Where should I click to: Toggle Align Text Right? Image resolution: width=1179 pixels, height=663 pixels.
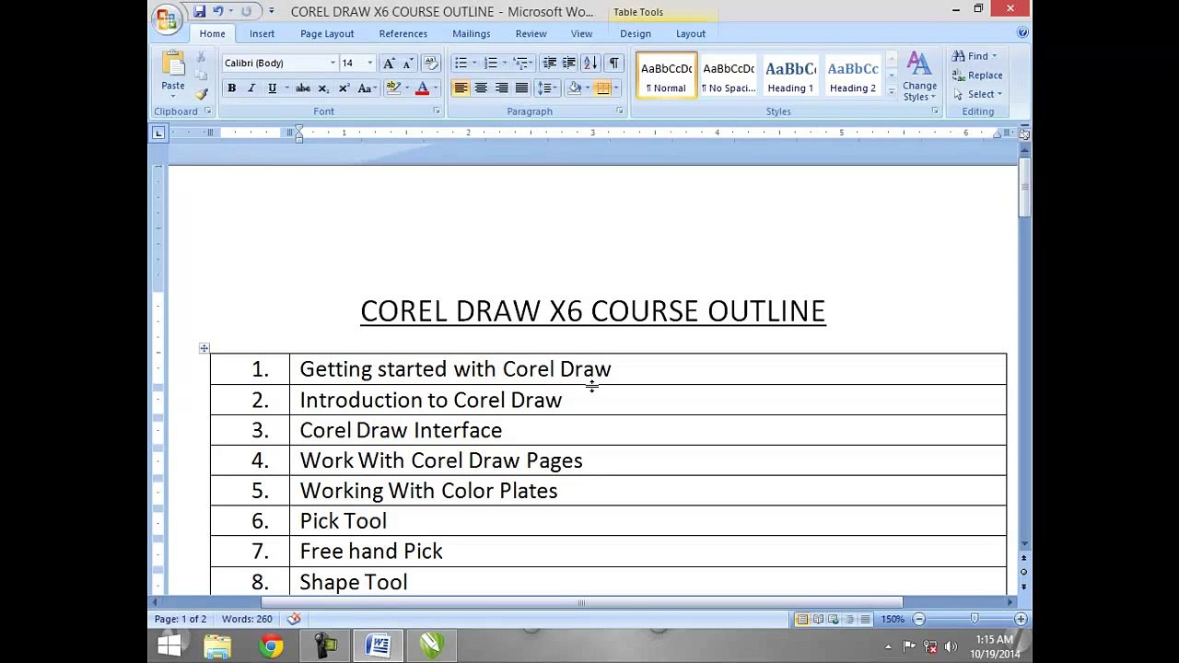coord(501,88)
